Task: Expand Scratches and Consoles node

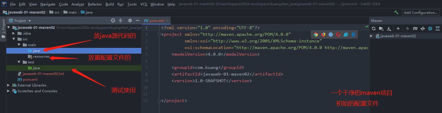Action: pos(9,91)
